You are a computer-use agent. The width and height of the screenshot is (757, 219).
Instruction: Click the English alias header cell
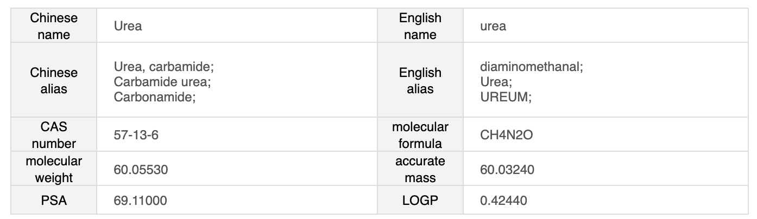tap(420, 81)
